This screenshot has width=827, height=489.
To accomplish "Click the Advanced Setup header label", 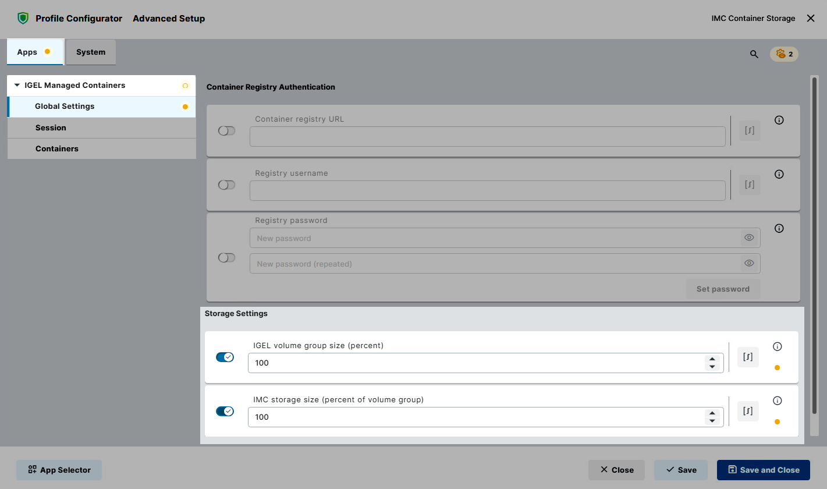I will [169, 19].
